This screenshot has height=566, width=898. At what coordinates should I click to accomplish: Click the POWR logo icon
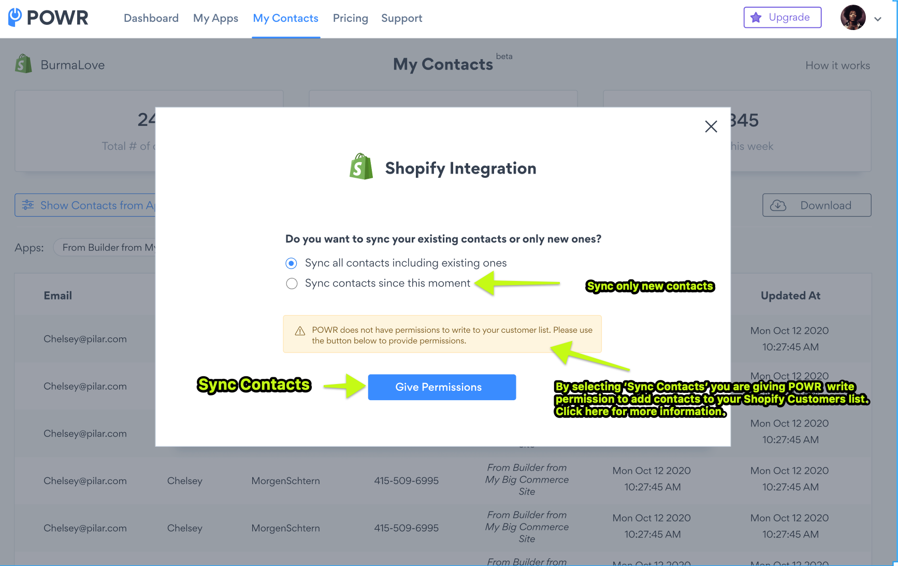pos(16,17)
